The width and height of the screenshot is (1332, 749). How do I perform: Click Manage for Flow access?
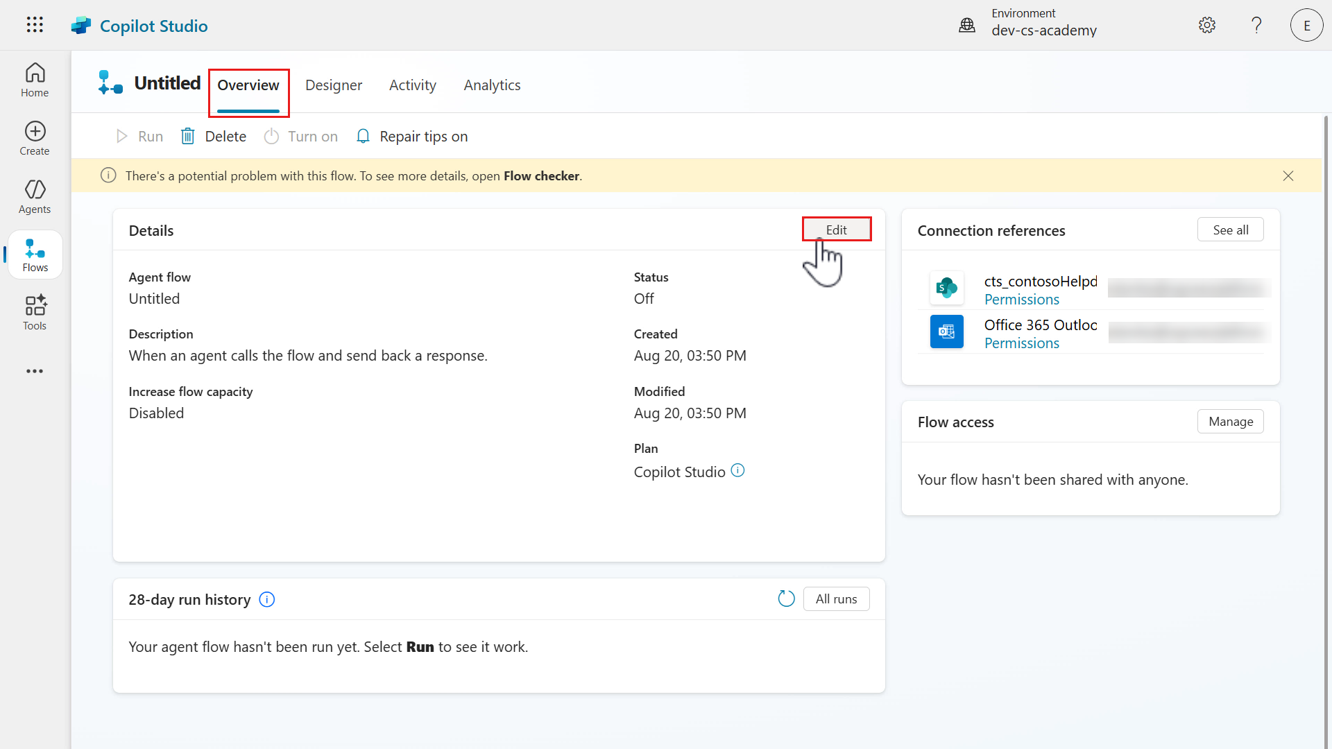pos(1230,422)
